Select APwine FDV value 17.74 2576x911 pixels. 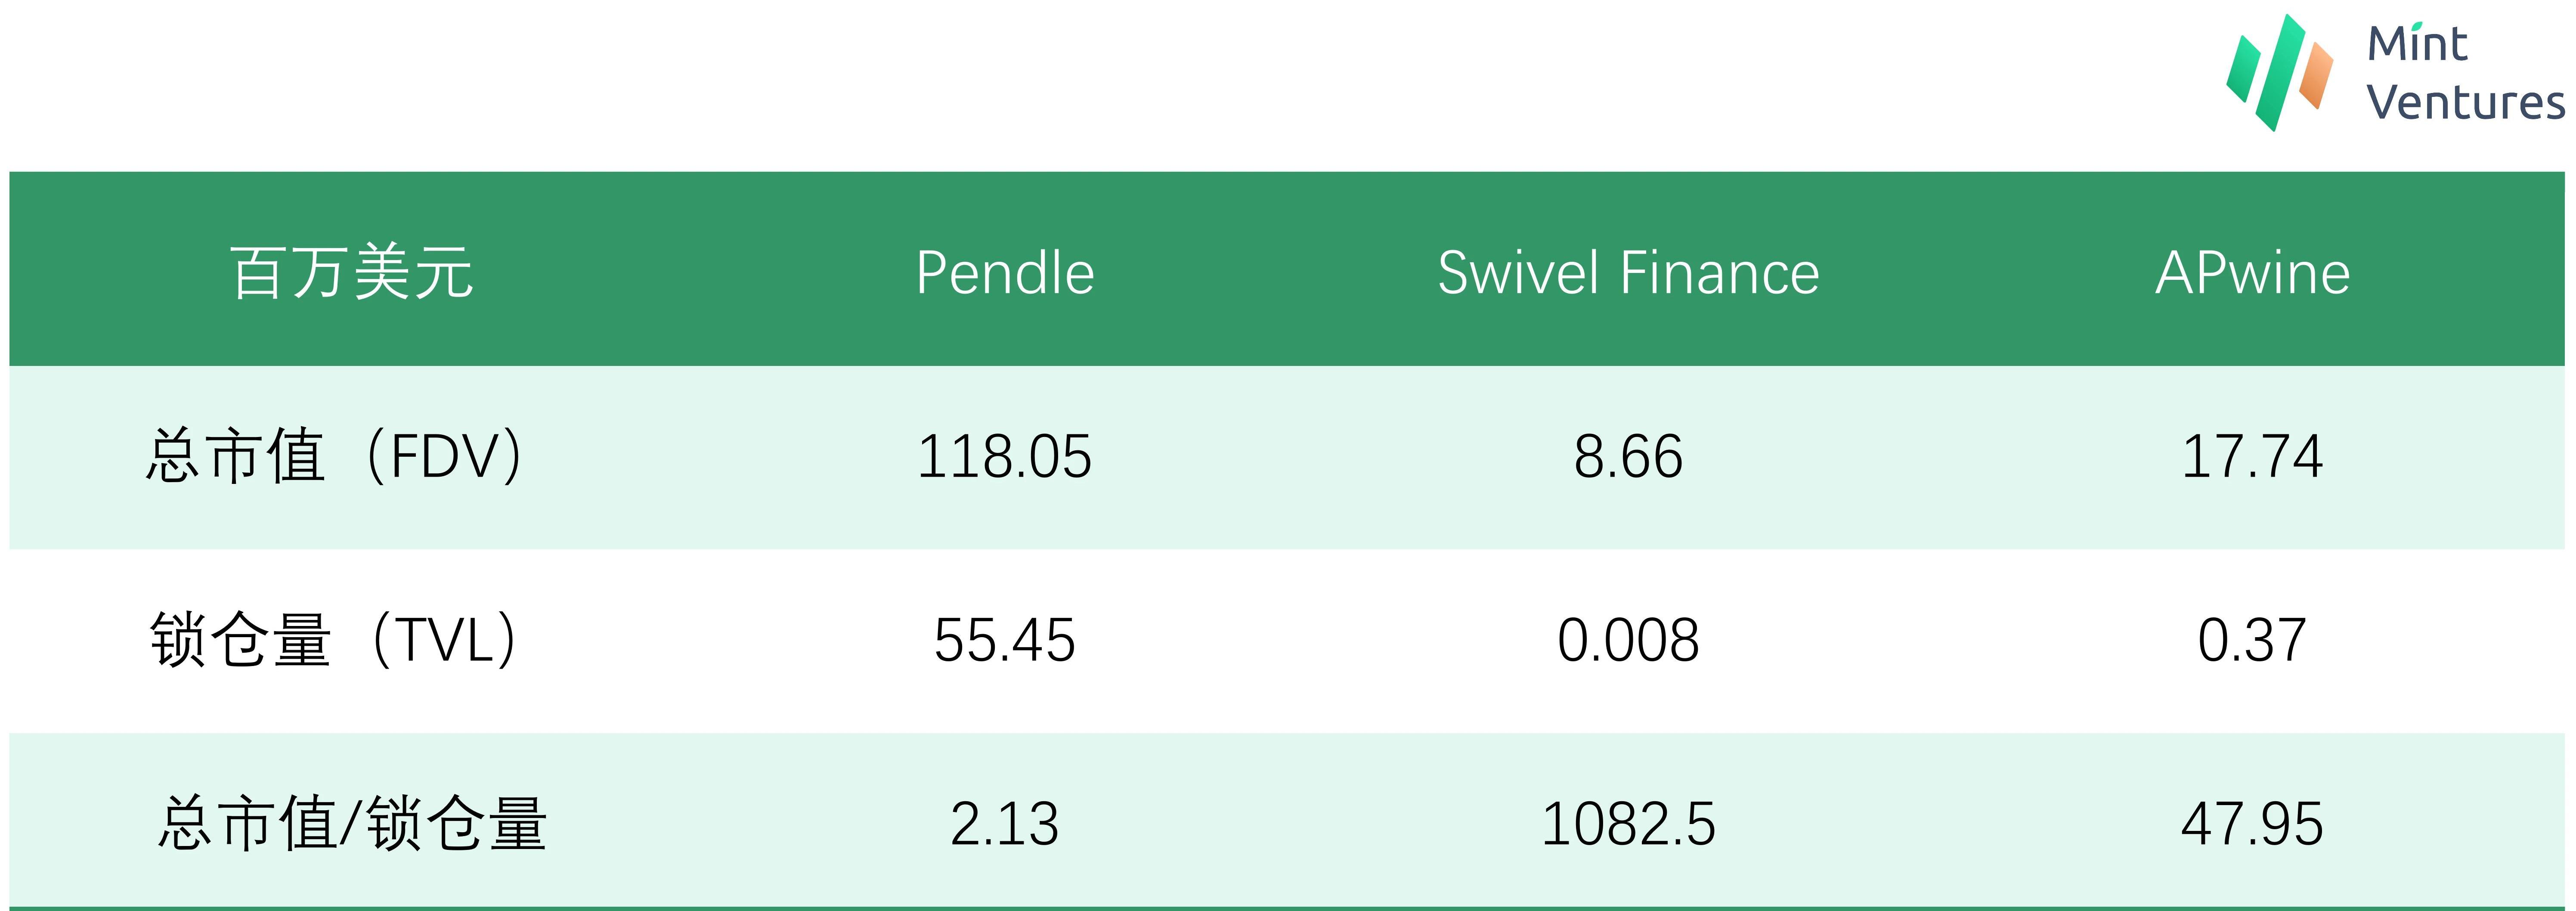point(2252,457)
